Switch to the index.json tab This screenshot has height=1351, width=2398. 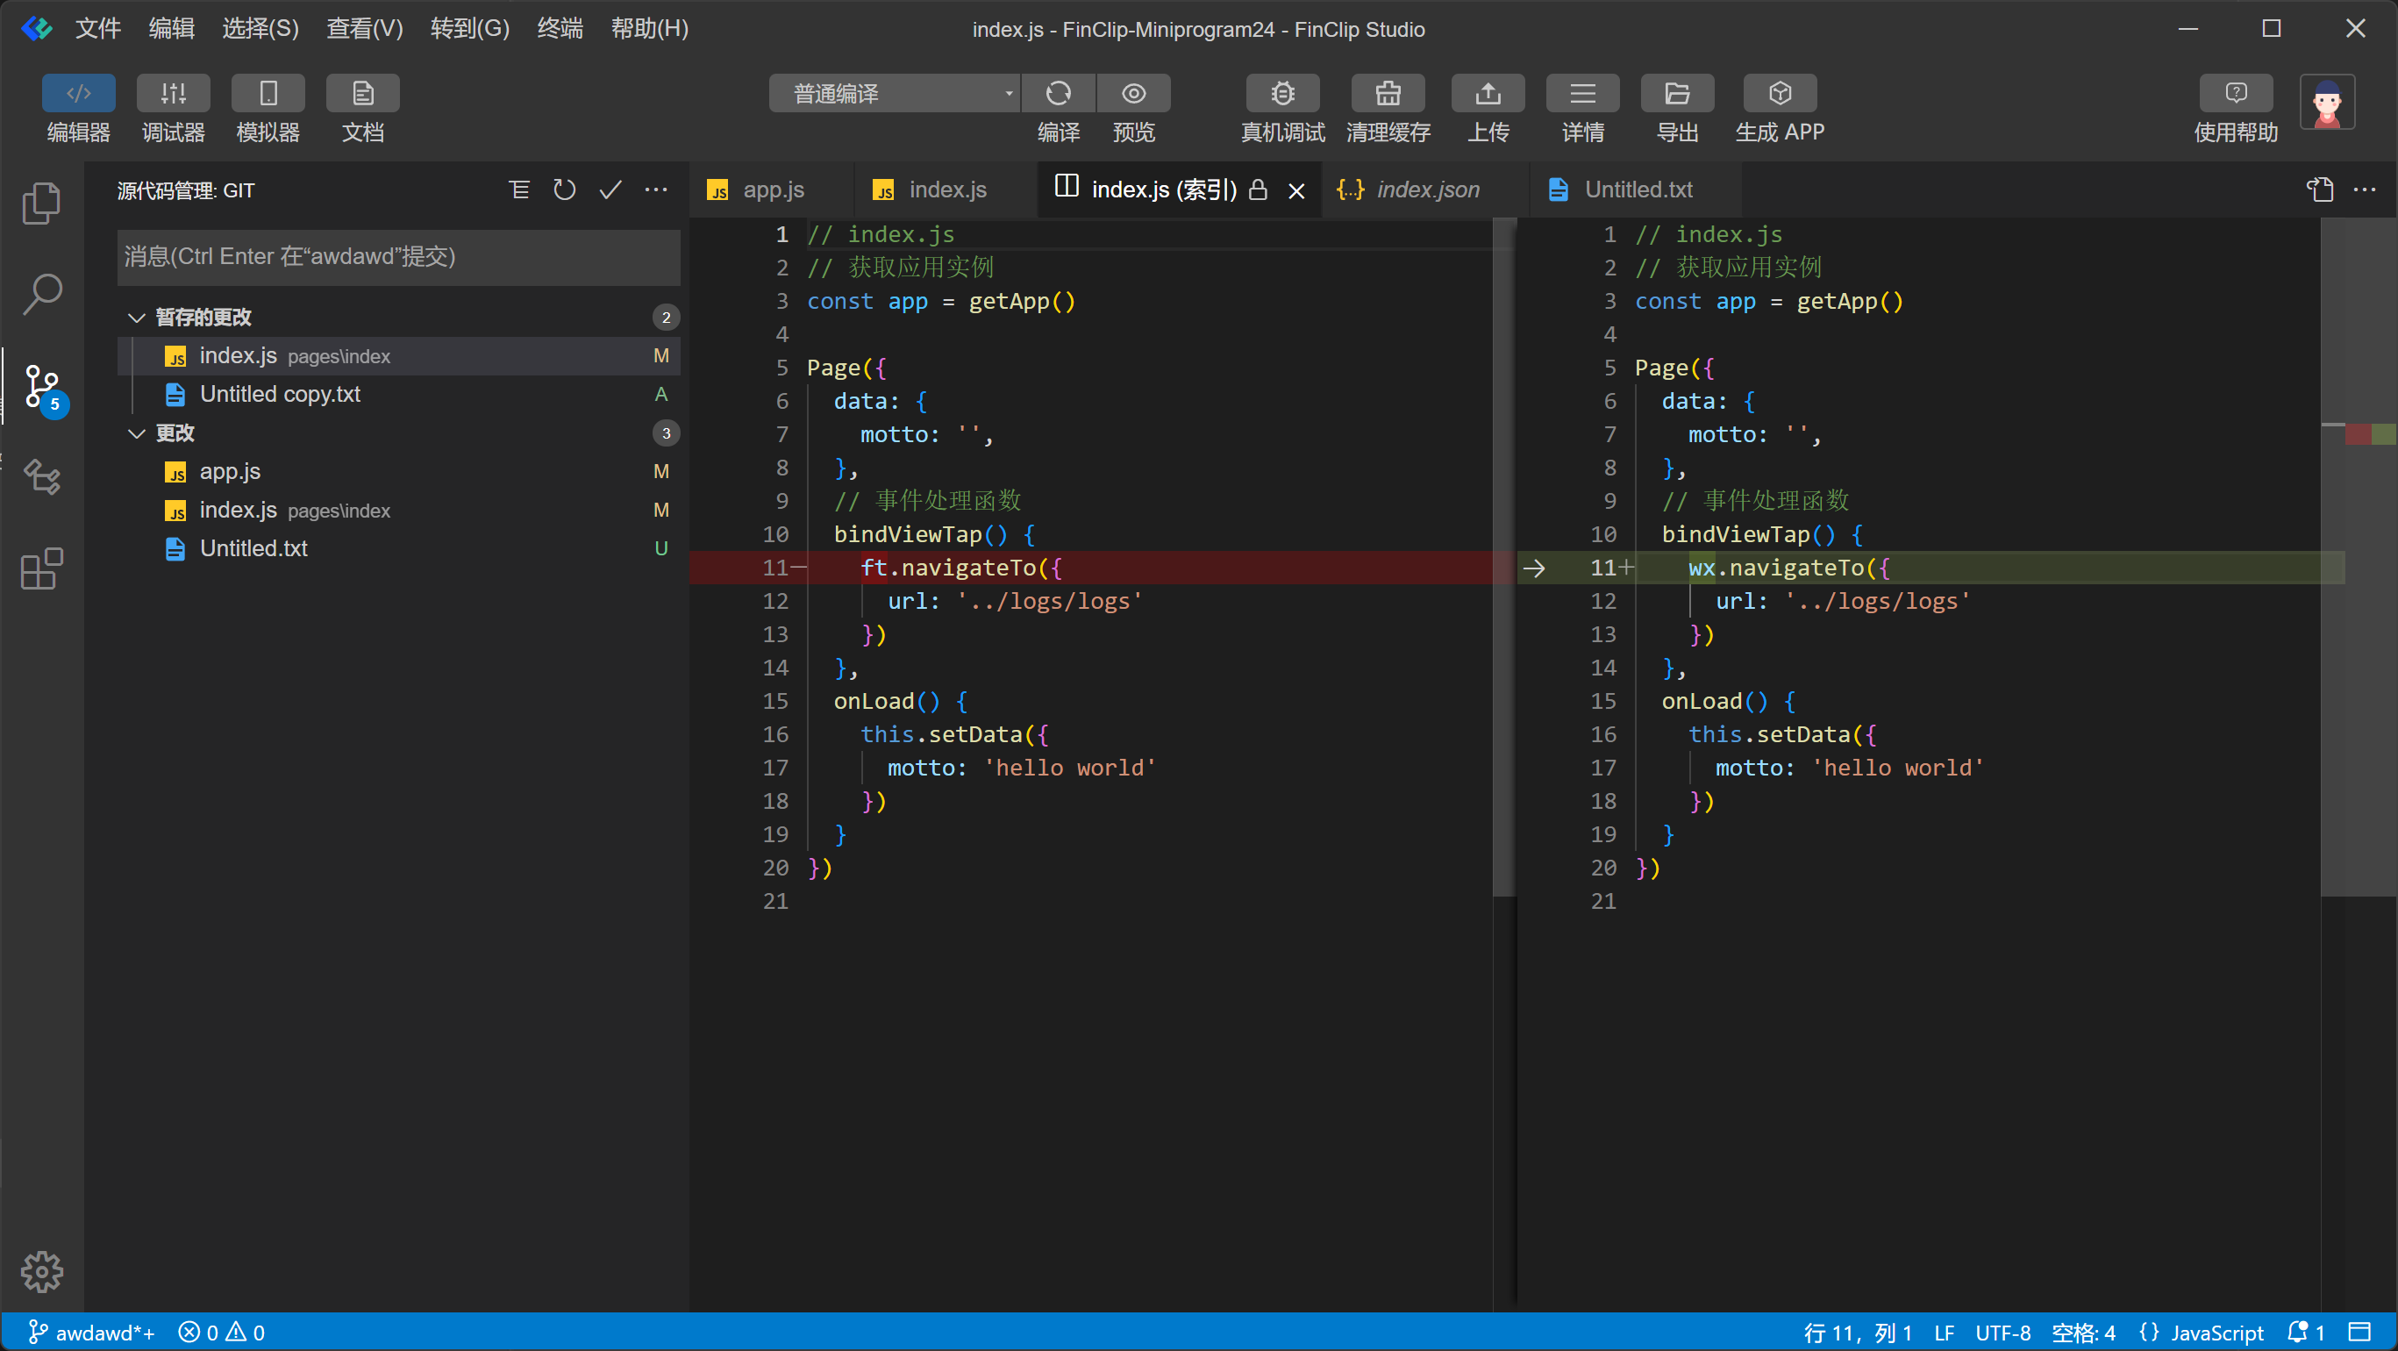(1426, 190)
